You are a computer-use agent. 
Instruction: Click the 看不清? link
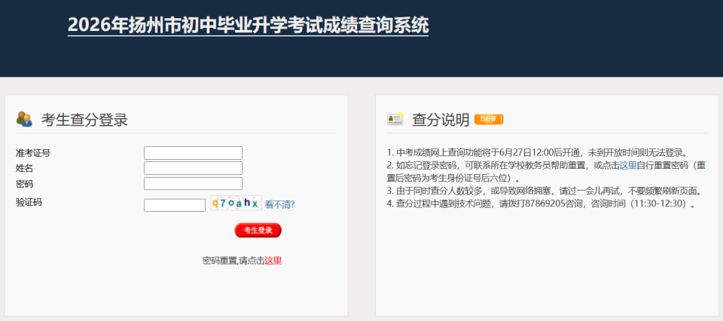click(280, 205)
